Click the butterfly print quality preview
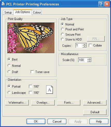This screenshot has height=127, width=111. pos(31,38)
